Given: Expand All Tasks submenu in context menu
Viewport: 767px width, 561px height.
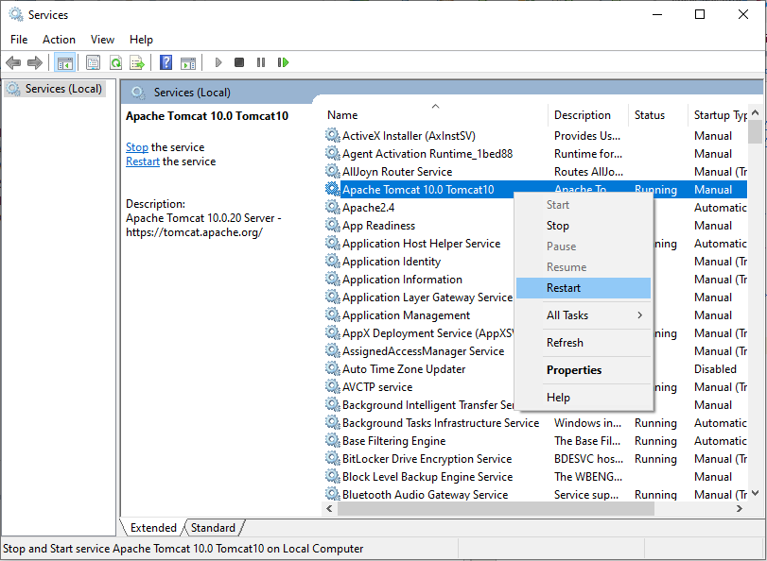Looking at the screenshot, I should 584,315.
